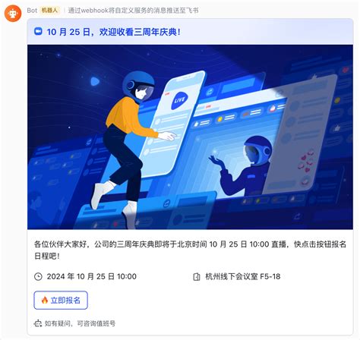Click the fire emoji inside 立即报名

coord(45,301)
